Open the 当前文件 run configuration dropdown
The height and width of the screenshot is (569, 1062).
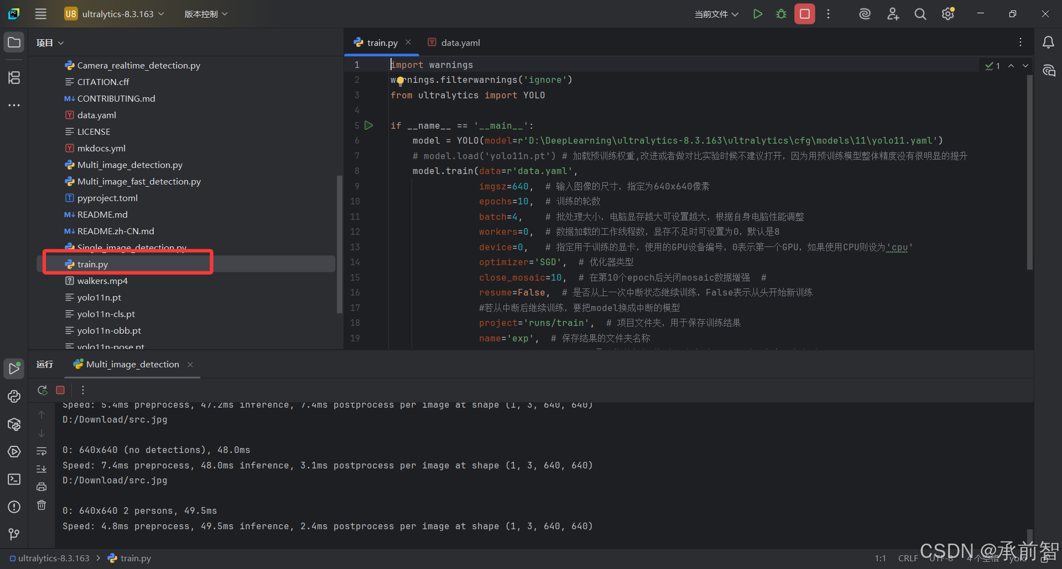click(716, 14)
